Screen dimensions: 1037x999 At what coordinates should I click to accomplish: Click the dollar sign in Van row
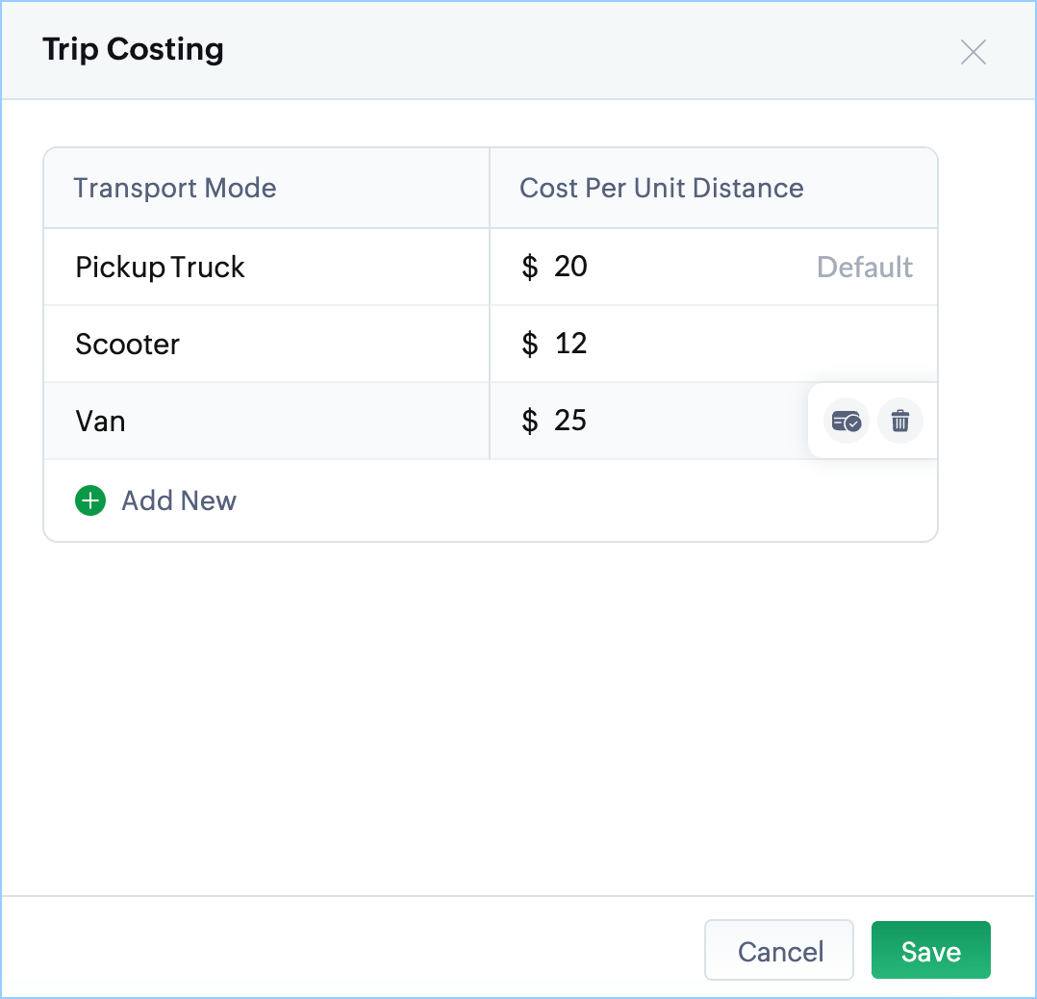pyautogui.click(x=529, y=421)
